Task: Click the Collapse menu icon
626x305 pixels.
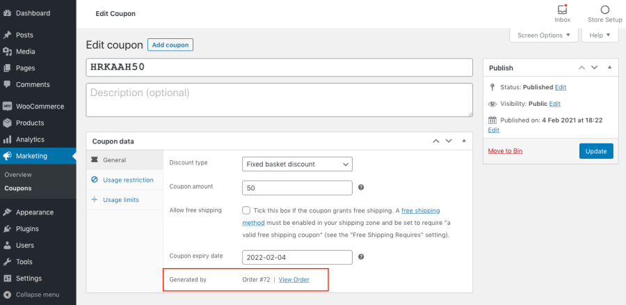Action: tap(7, 295)
